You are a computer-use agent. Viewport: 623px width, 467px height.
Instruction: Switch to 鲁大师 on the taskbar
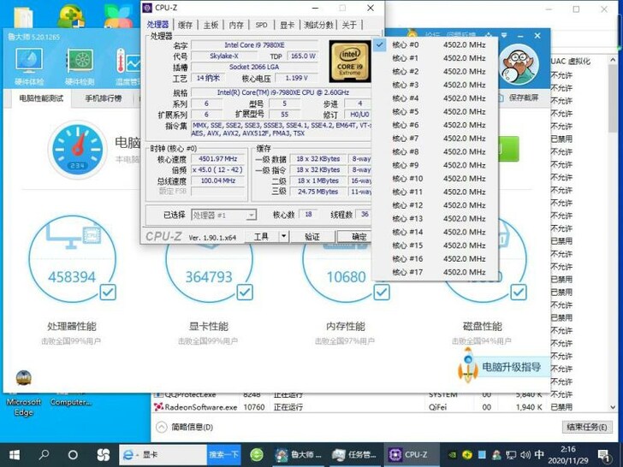299,454
